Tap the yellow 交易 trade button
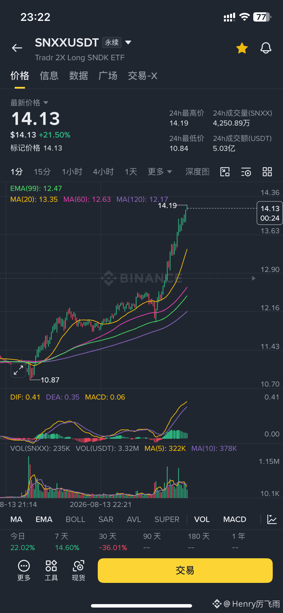 pyautogui.click(x=185, y=571)
